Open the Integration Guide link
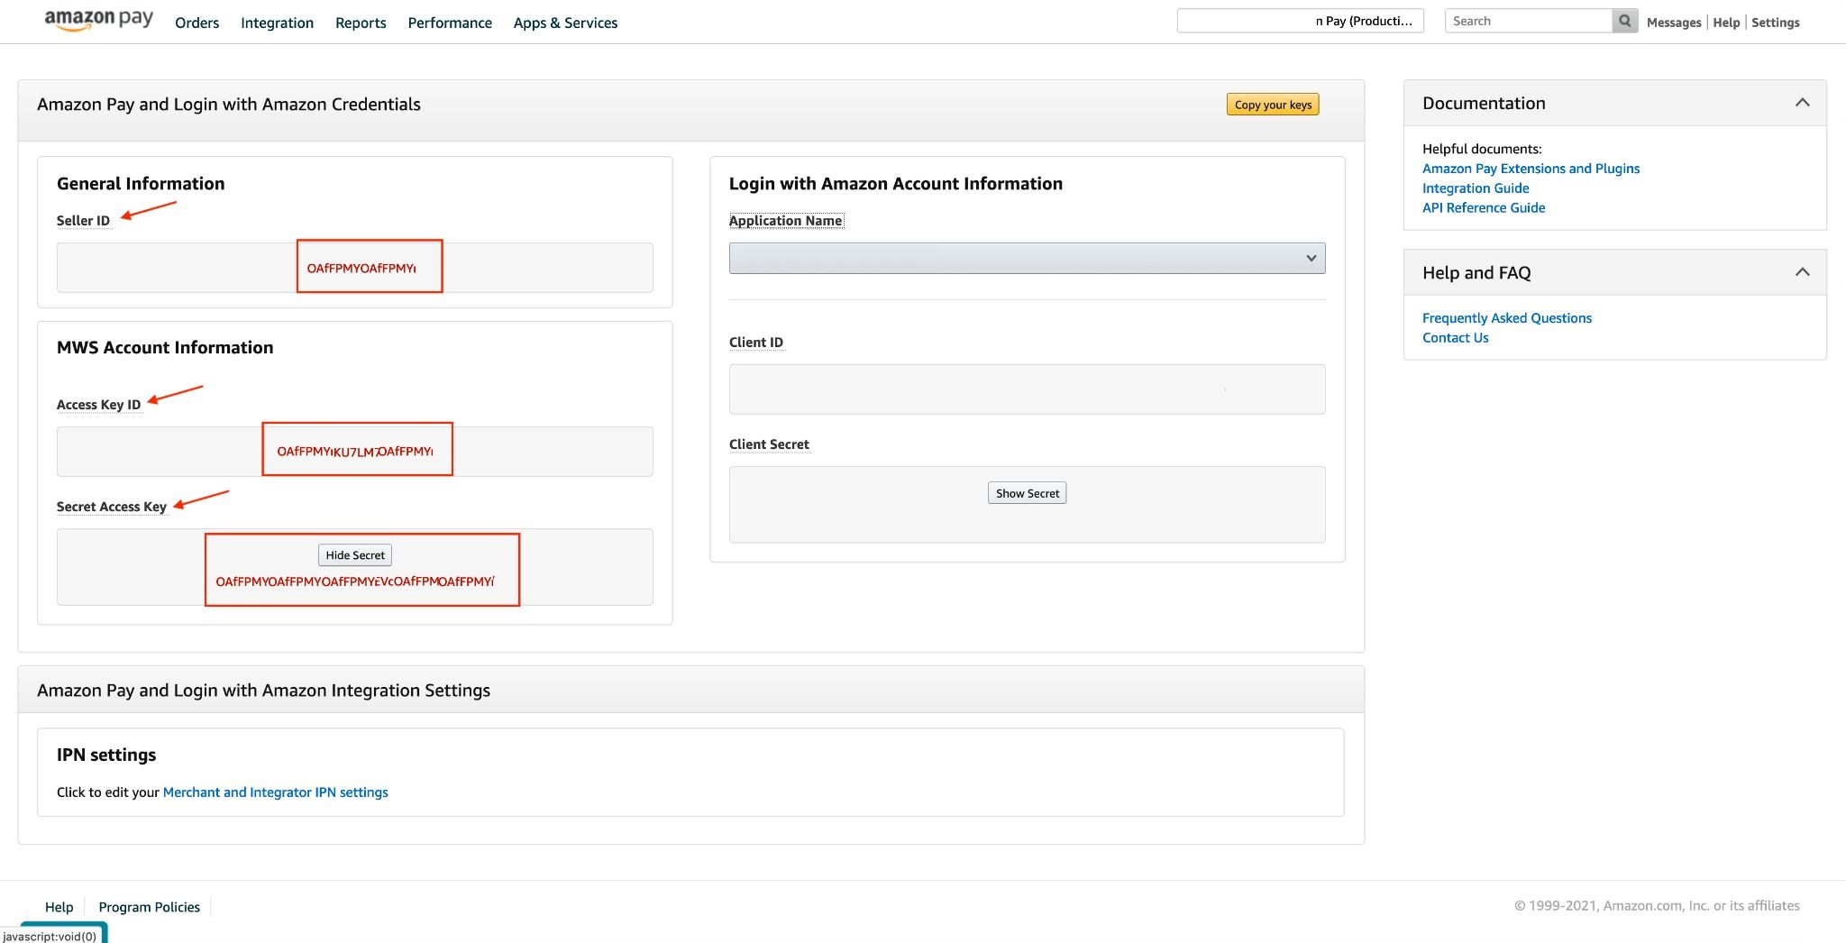1846x943 pixels. [1476, 188]
